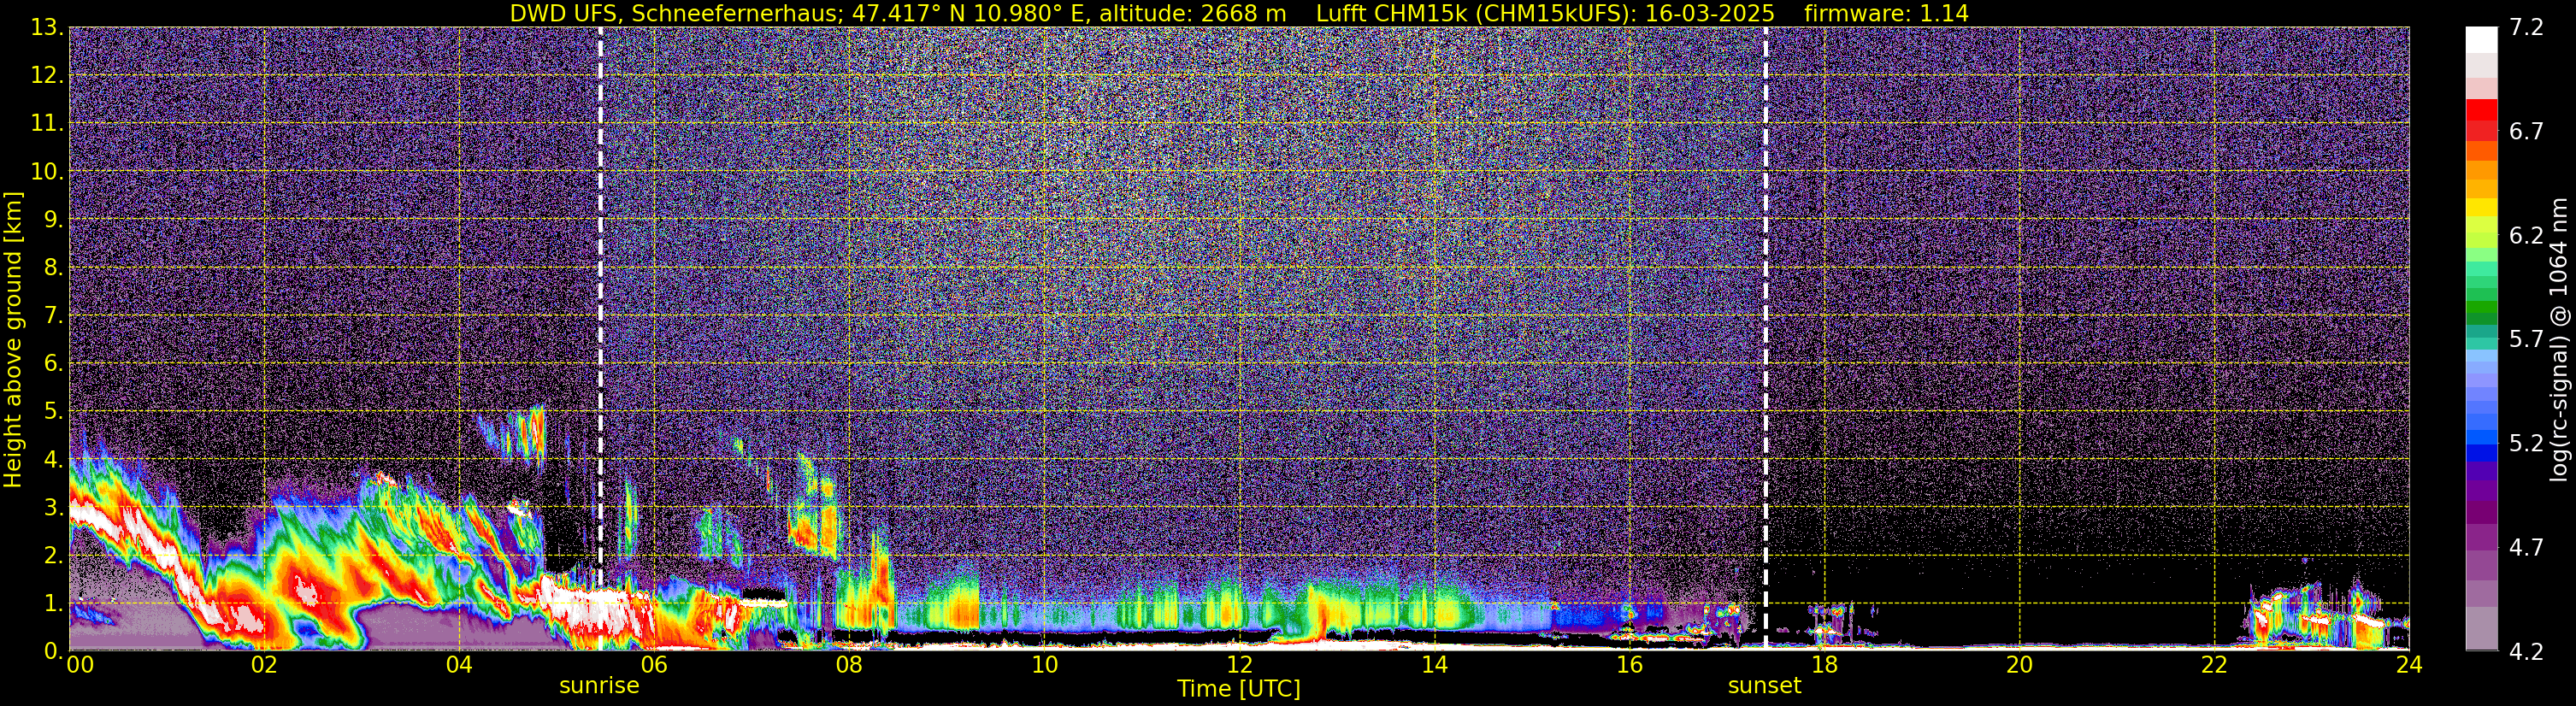Viewport: 2576px width, 706px height.
Task: Click the white top of the colorbar
Action: (x=2481, y=39)
